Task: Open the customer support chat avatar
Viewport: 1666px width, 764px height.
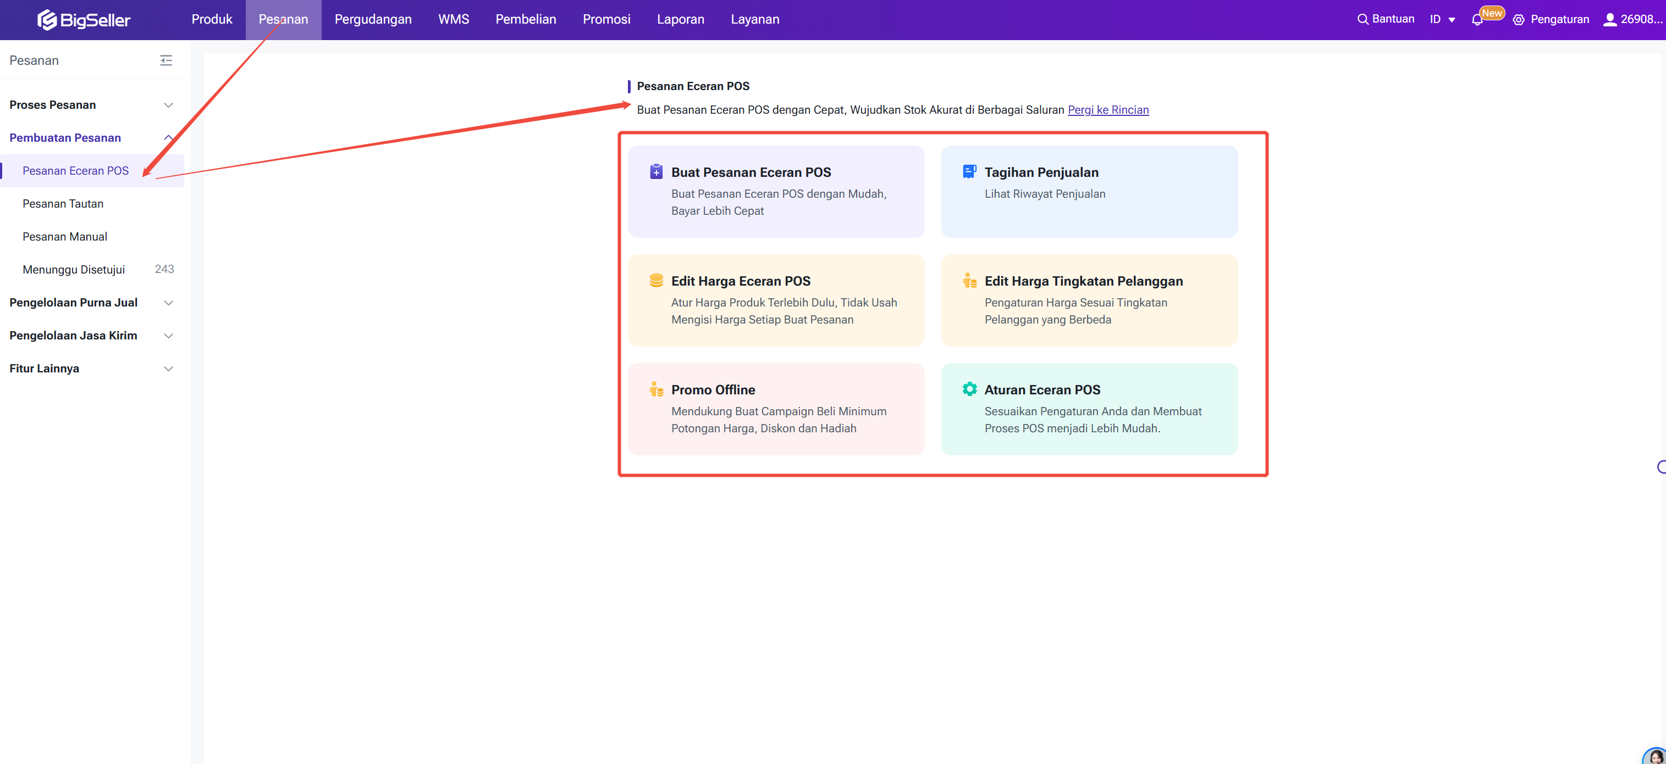Action: [x=1656, y=756]
